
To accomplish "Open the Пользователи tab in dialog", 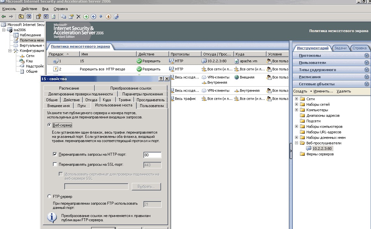I will (152, 106).
